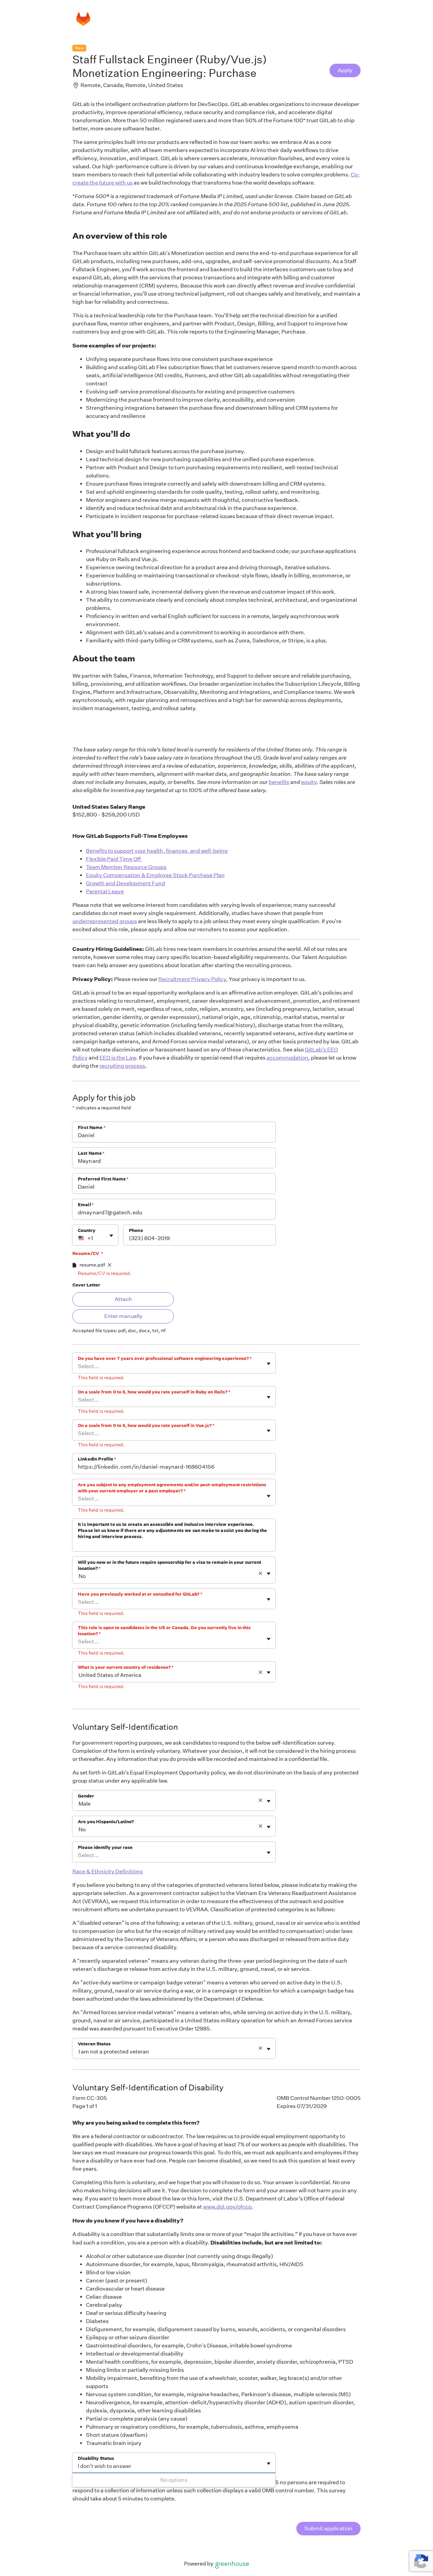Image resolution: width=433 pixels, height=2576 pixels.
Task: Click the Email input field
Action: point(174,1209)
